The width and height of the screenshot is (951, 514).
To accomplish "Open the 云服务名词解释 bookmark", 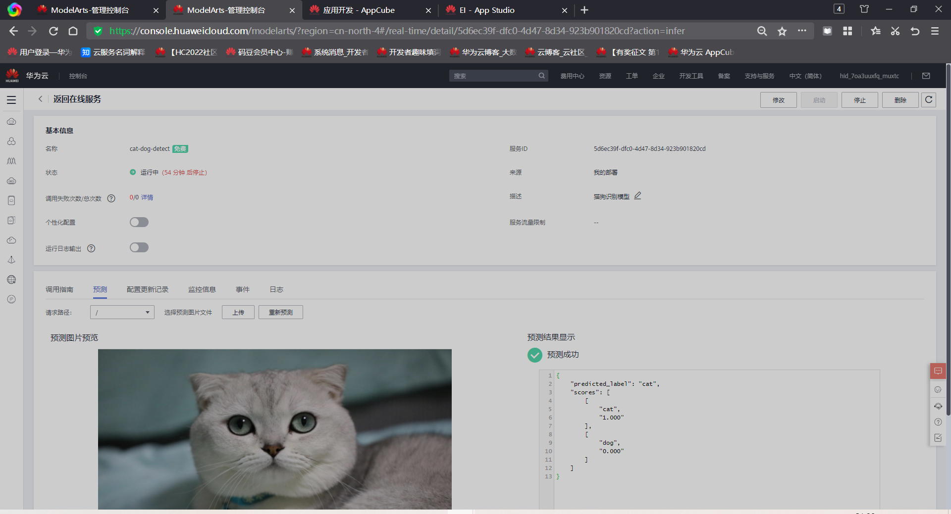I will pos(113,52).
